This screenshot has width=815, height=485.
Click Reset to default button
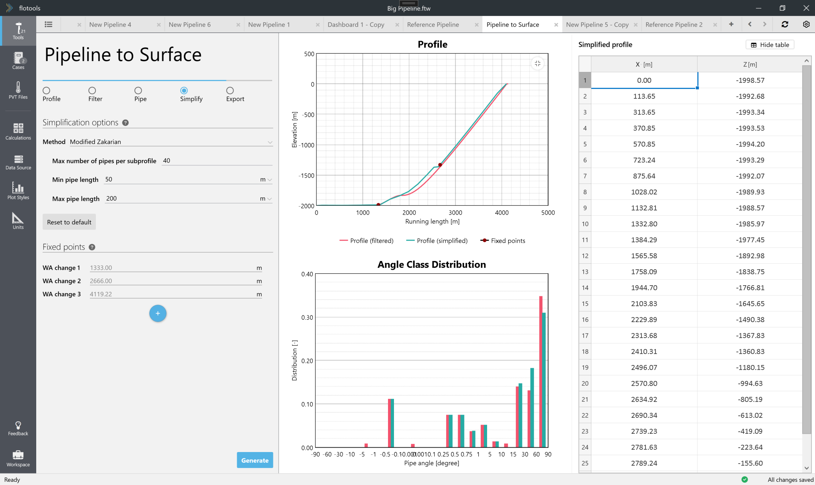tap(69, 222)
